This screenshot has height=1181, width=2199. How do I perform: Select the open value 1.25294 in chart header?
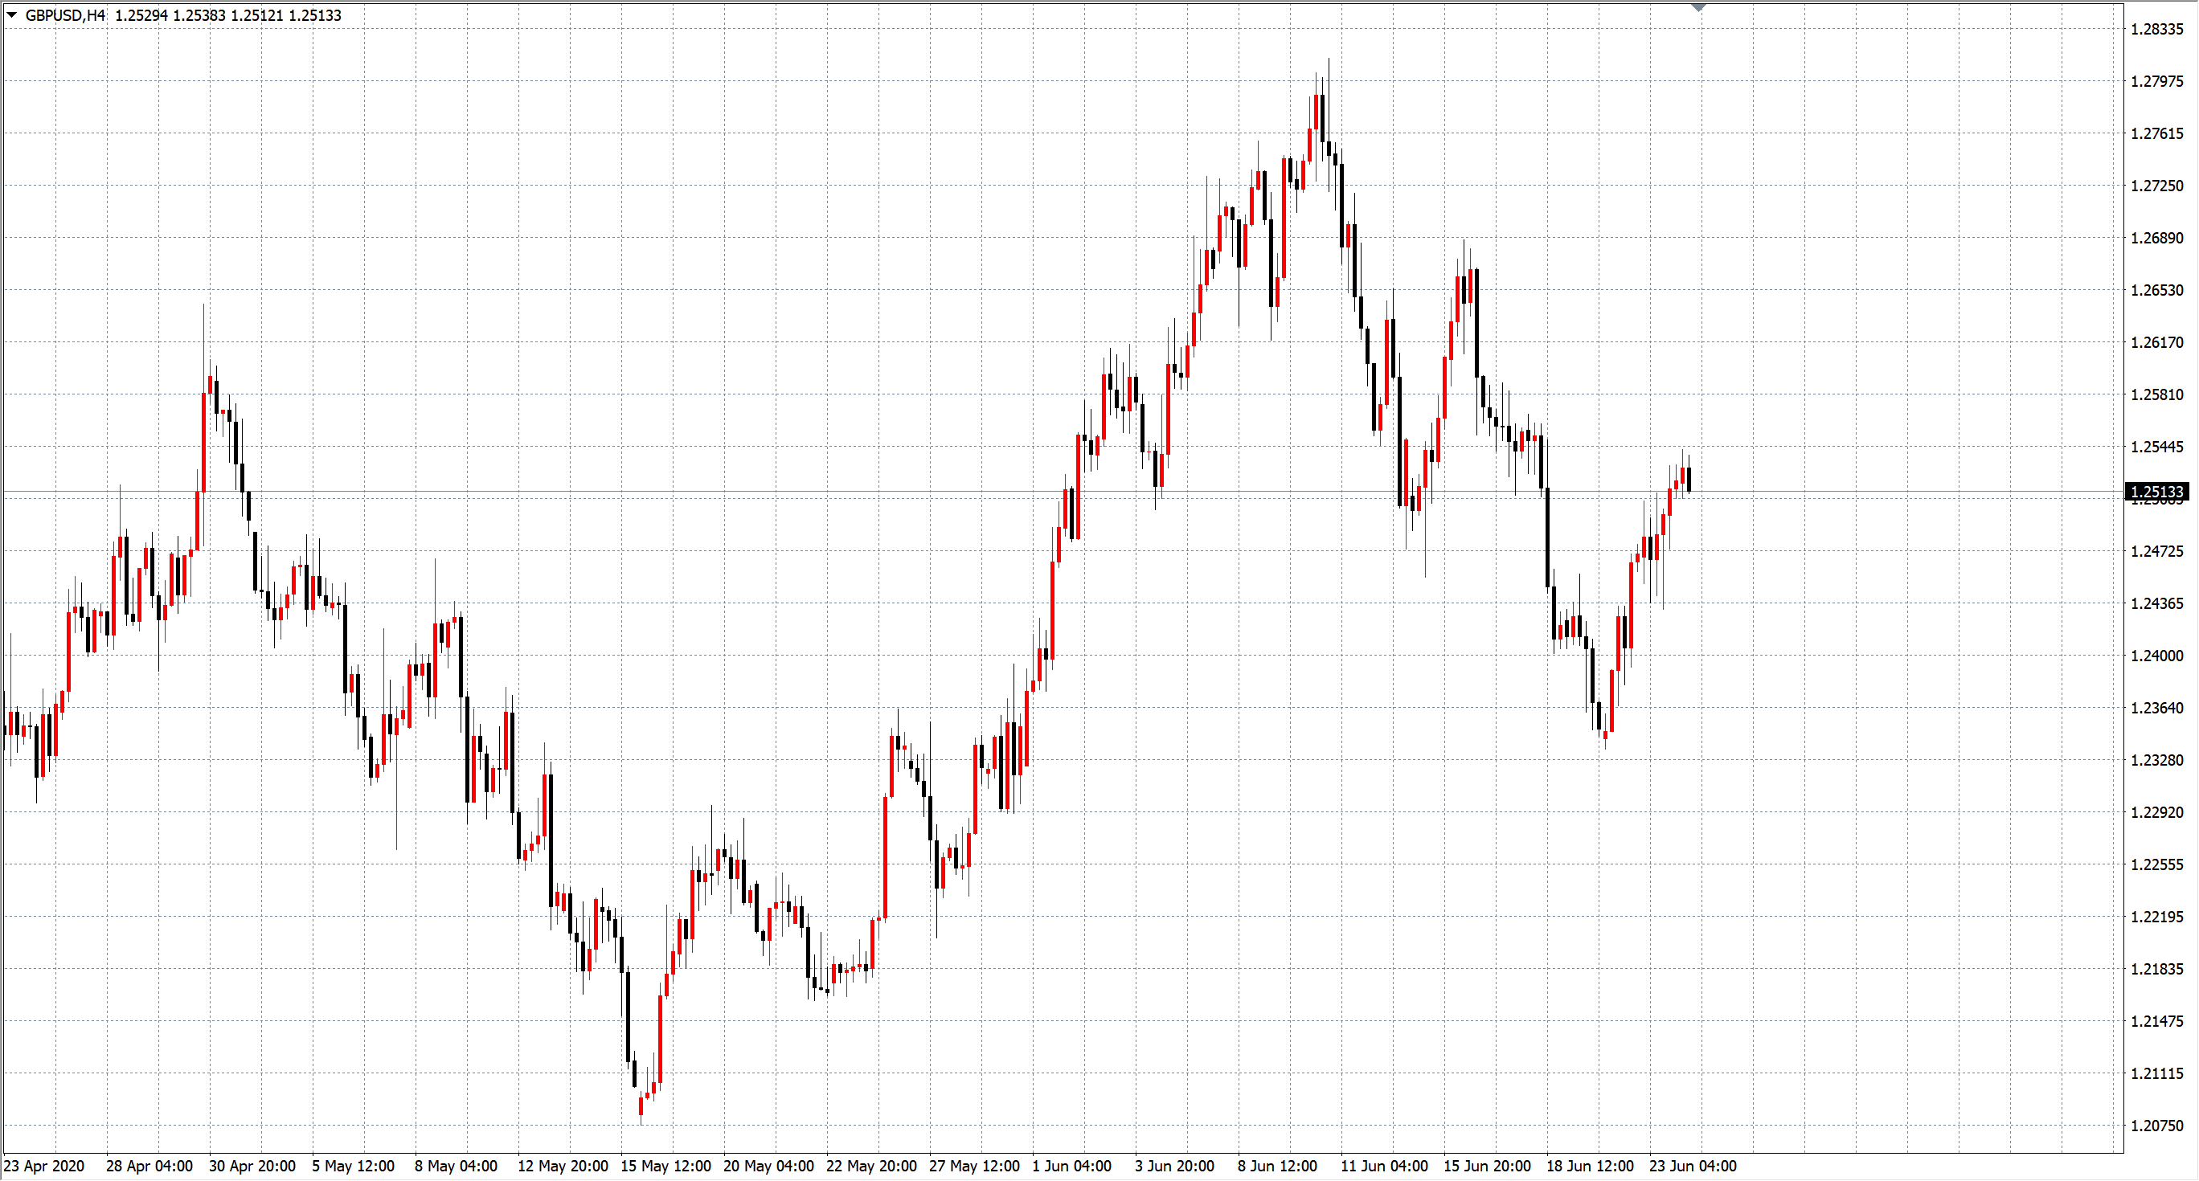coord(141,15)
